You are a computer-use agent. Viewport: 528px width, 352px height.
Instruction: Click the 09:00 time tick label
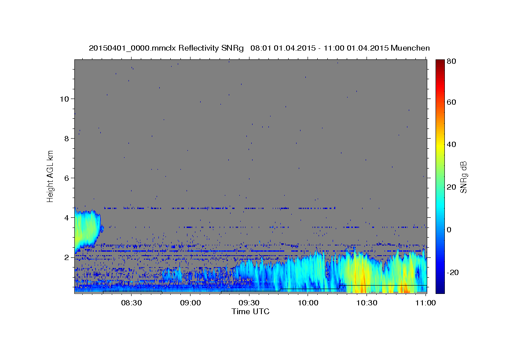(x=190, y=303)
